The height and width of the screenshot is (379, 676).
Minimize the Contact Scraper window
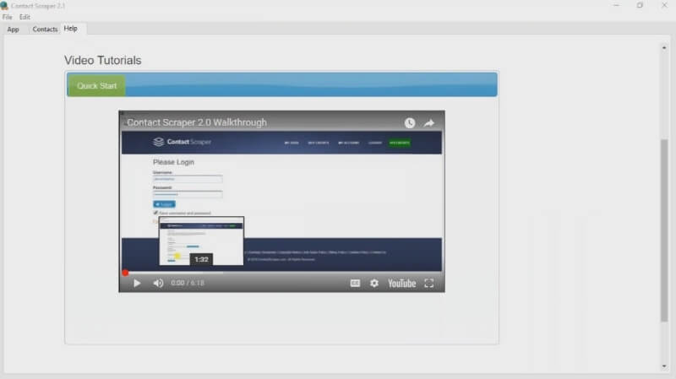click(616, 6)
